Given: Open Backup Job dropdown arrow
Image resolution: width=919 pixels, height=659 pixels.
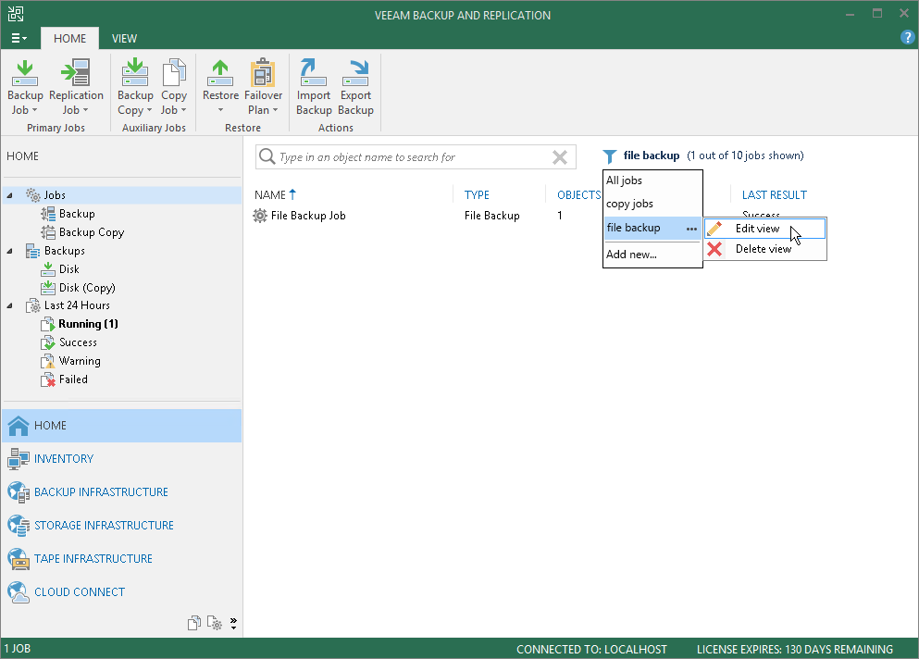Looking at the screenshot, I should 34,110.
